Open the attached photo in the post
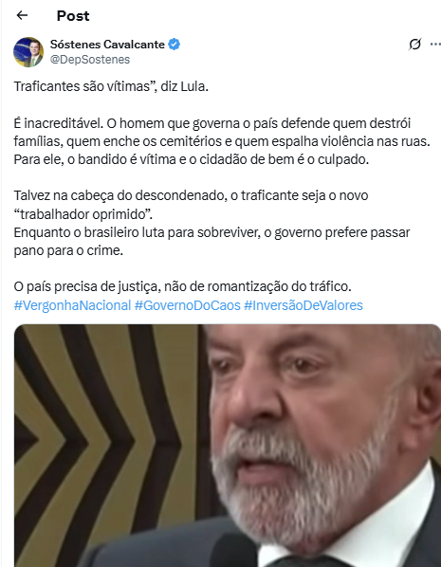The width and height of the screenshot is (441, 567). pyautogui.click(x=228, y=446)
